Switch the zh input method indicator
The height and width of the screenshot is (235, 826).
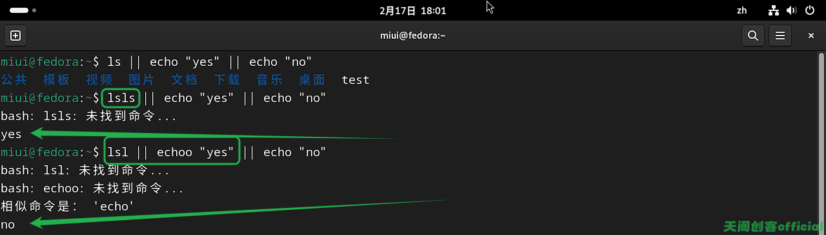pos(741,10)
